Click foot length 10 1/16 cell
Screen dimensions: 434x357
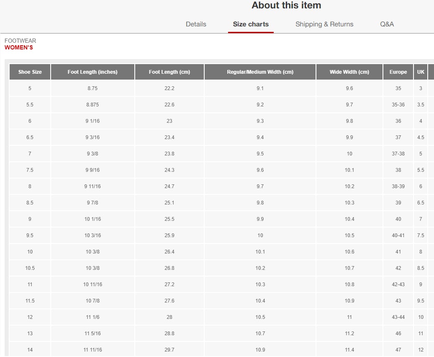coord(92,219)
